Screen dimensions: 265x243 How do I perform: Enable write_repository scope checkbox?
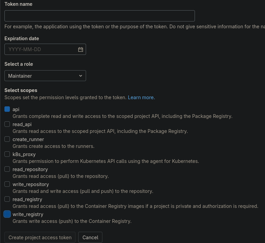pos(7,184)
